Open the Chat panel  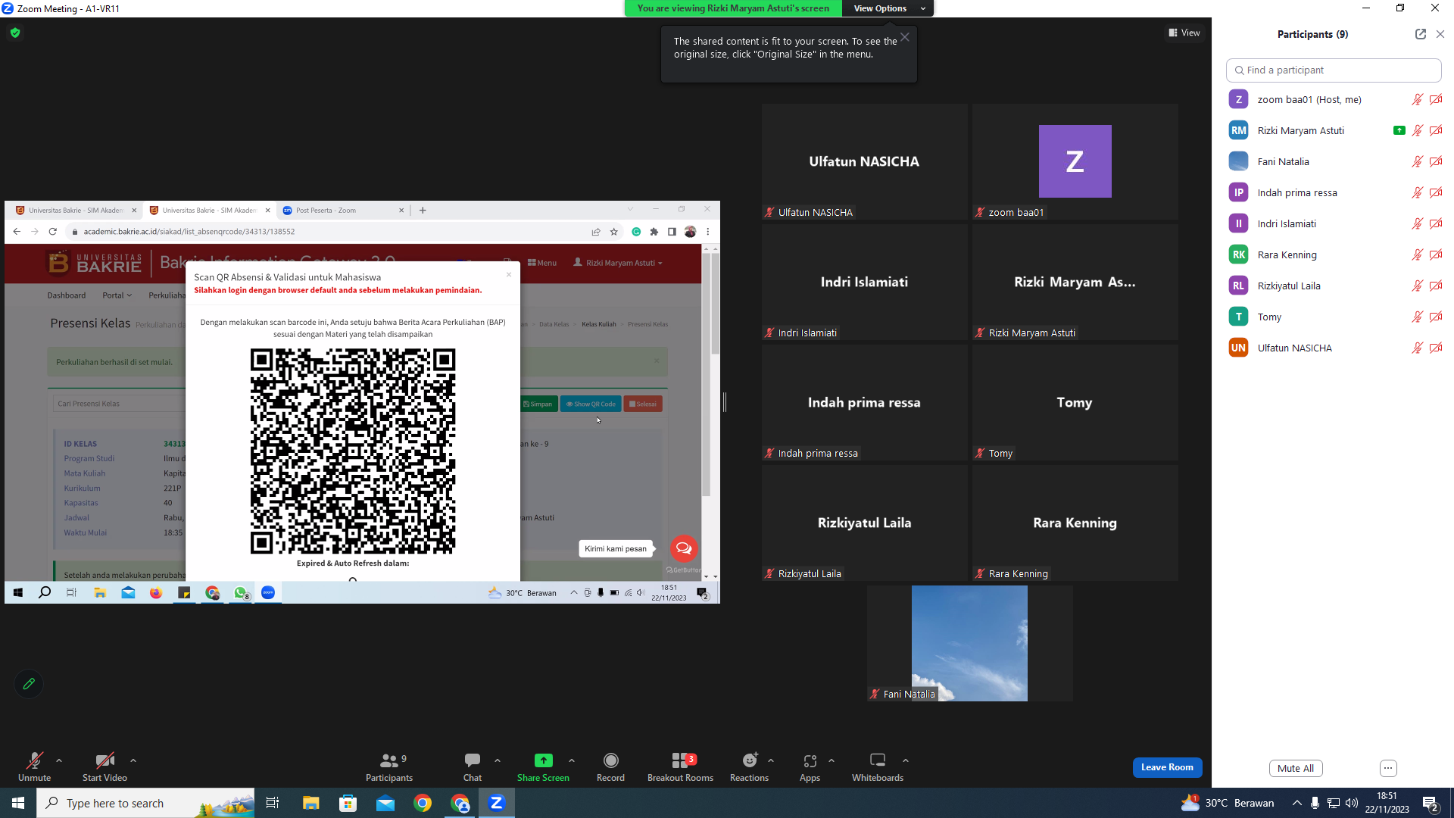tap(473, 766)
